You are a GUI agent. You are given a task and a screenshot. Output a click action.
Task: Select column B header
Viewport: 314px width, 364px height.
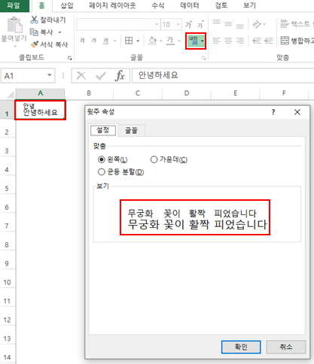point(89,93)
